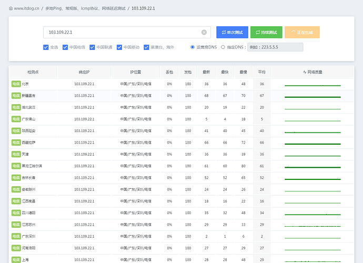Toggle the 中国联通 checkbox
Screen dimensions: 363x263
(92, 47)
